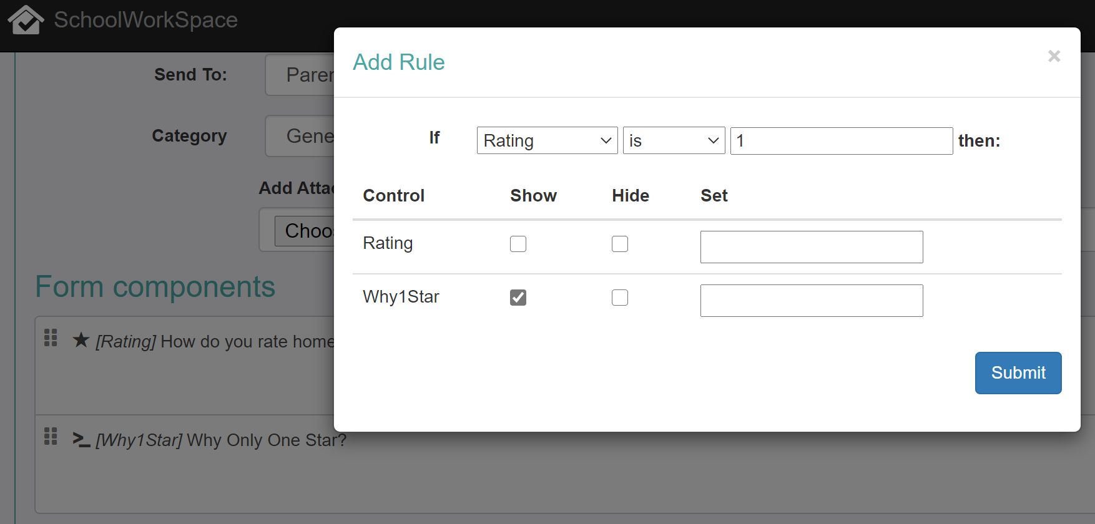Click the SchoolWorkSpace house logo icon
This screenshot has height=524, width=1095.
(25, 19)
